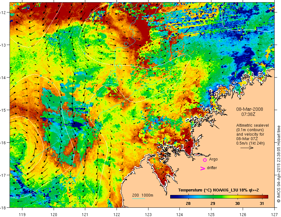Click the "08-Mar-2008" date label

(x=250, y=109)
